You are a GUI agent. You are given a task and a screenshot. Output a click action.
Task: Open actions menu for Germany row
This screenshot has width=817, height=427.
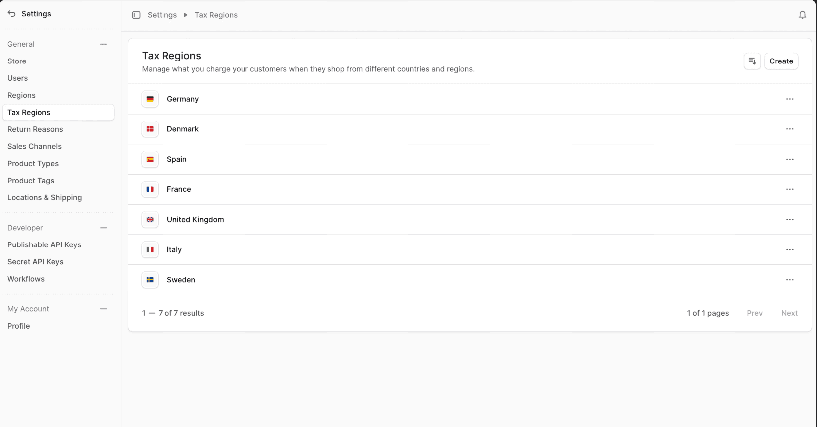[790, 99]
